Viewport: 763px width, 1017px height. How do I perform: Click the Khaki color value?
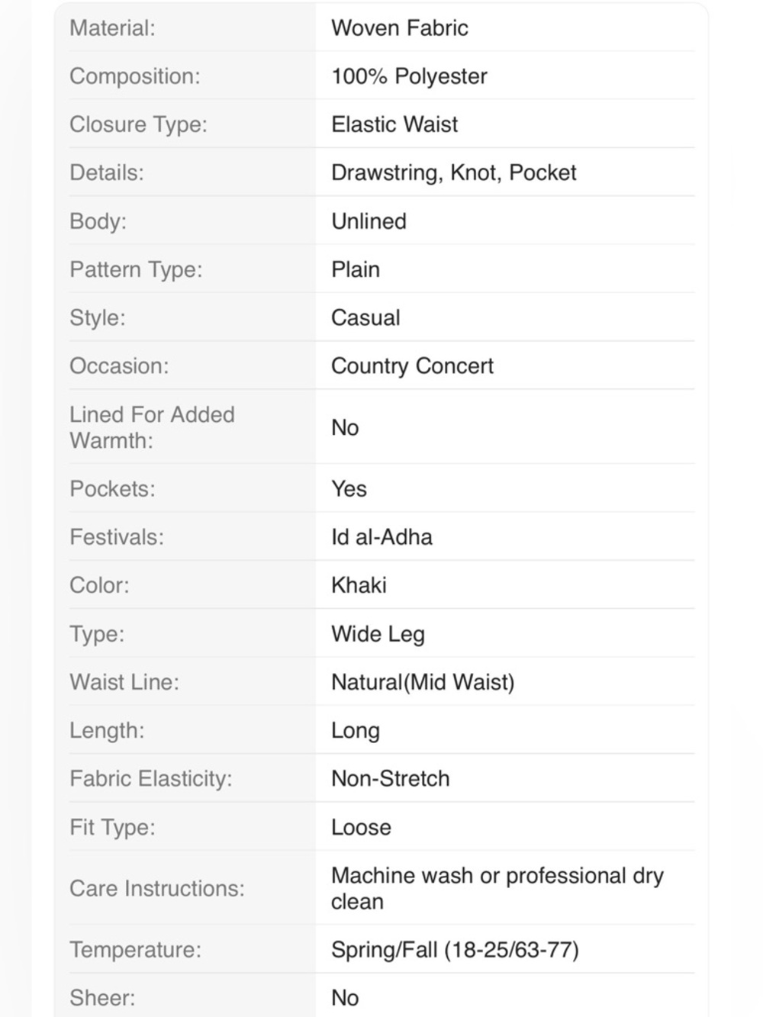359,585
